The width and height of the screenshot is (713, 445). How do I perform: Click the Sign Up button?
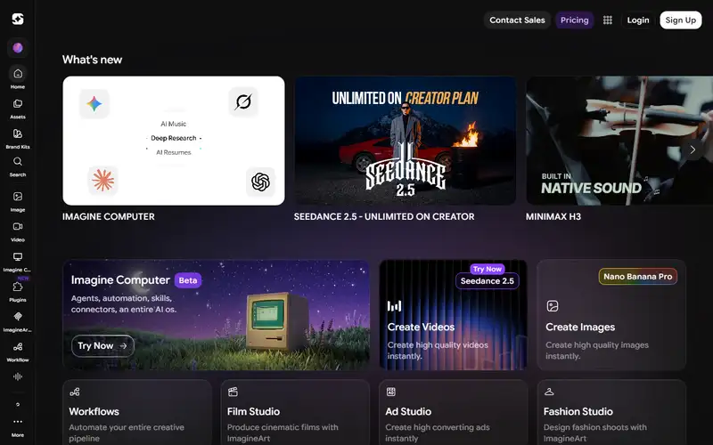point(680,20)
